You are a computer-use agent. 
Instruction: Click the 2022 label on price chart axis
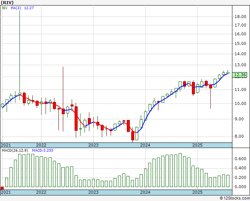41,145
